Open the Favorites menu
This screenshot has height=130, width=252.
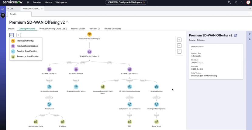(x=37, y=2)
